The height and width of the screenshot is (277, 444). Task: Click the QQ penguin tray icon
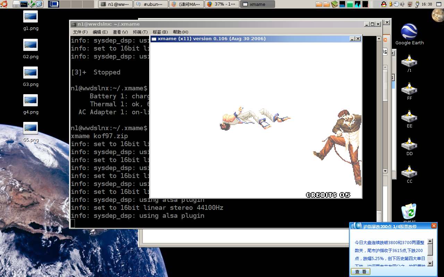384,4
